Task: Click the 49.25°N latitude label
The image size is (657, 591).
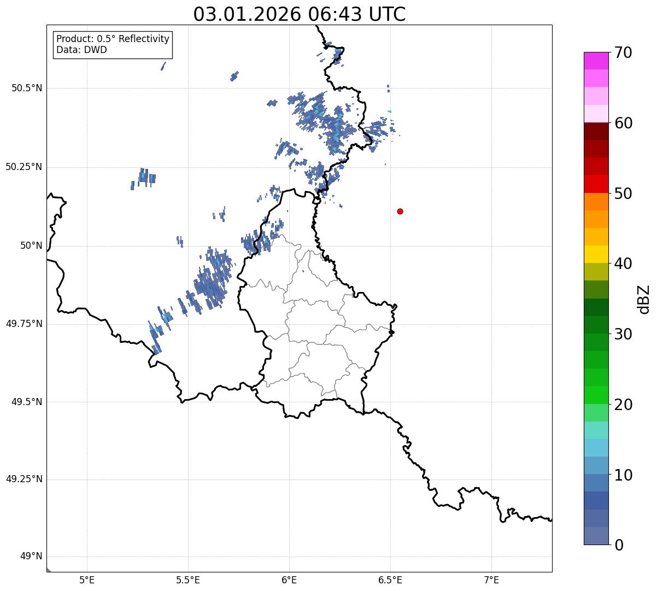Action: click(24, 479)
